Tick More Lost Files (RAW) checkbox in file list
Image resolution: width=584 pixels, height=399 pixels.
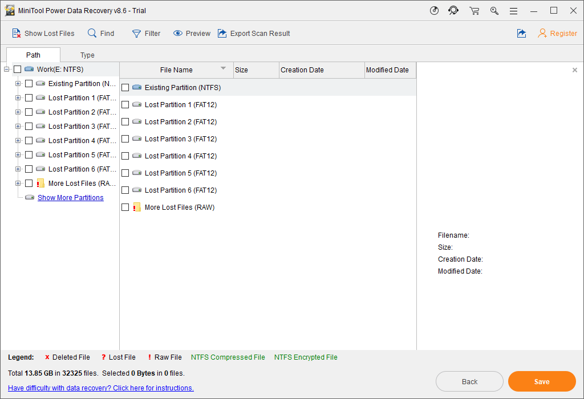(125, 207)
